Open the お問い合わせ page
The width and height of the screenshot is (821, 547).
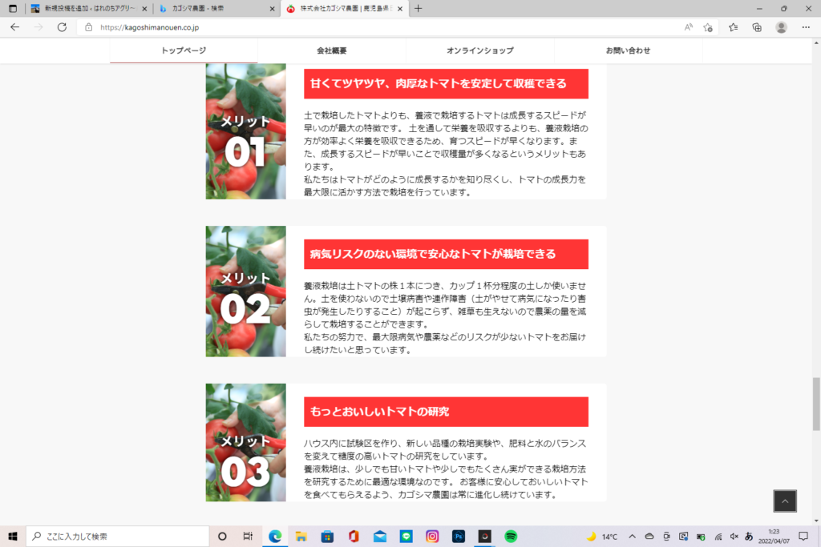pos(628,50)
